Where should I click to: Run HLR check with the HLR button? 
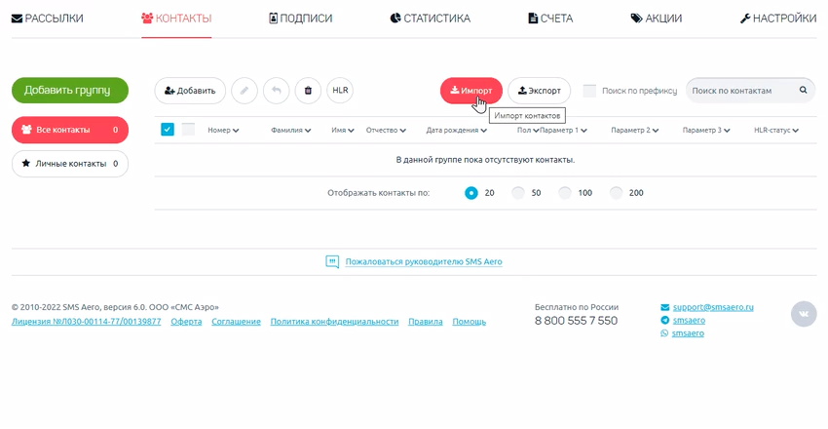(x=340, y=91)
